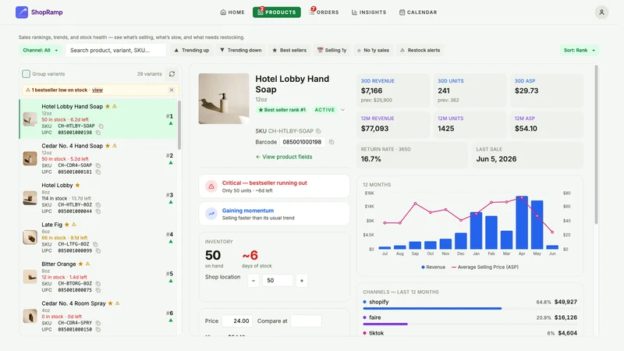Copy SKU CH-CDR4-SOAP

tap(98, 165)
